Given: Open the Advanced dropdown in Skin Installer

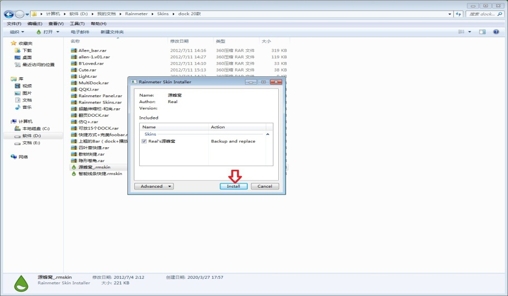Looking at the screenshot, I should pyautogui.click(x=154, y=186).
